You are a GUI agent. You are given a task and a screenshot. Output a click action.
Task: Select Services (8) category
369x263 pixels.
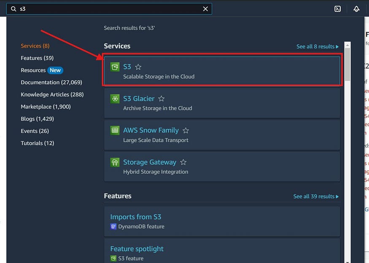coord(35,46)
